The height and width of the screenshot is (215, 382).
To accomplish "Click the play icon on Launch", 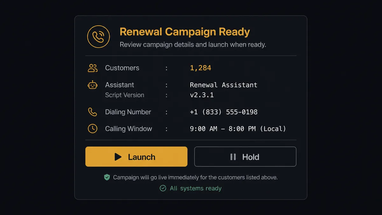I will click(118, 157).
